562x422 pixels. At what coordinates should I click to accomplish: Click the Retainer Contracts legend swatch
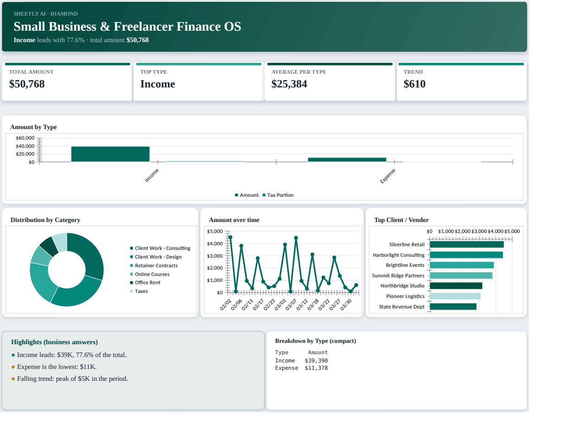tap(131, 265)
